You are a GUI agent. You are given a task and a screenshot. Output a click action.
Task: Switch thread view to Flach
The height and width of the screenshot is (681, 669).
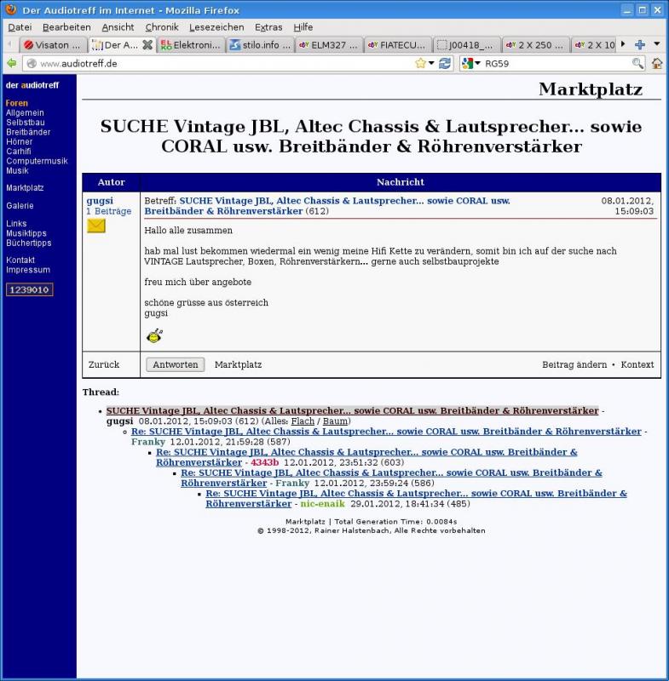pos(303,421)
